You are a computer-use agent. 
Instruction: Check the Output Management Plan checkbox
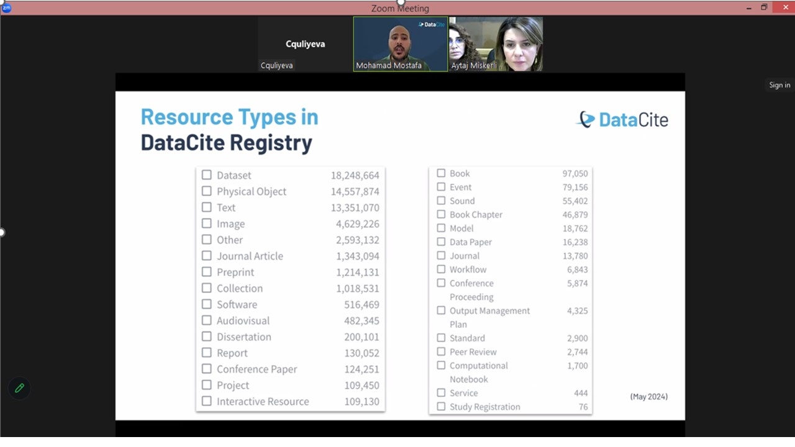point(441,310)
